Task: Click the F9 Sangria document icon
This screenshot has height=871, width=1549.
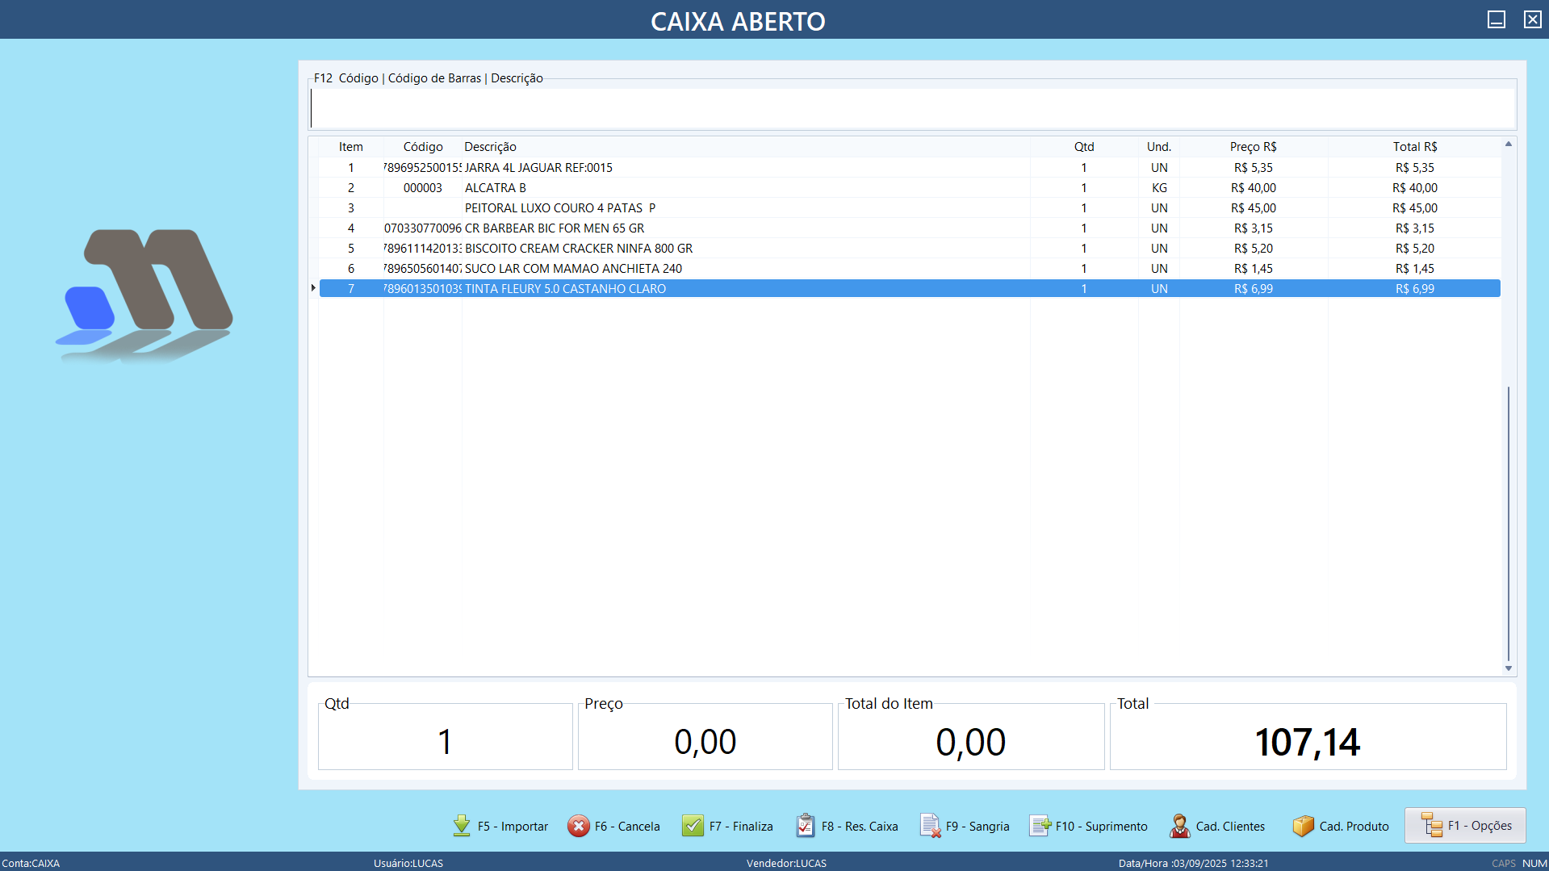Action: (930, 826)
